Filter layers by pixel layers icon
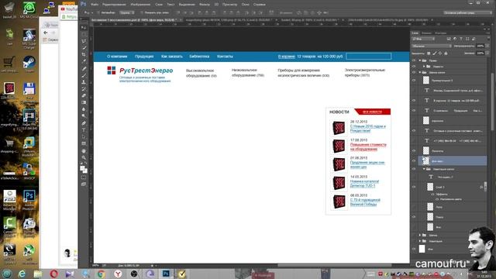 [449, 39]
